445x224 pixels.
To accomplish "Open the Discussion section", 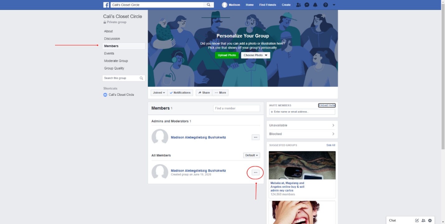I will [x=112, y=38].
